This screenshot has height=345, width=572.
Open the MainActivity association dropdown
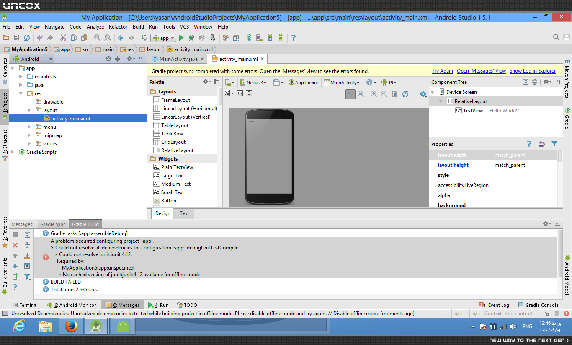tap(342, 83)
